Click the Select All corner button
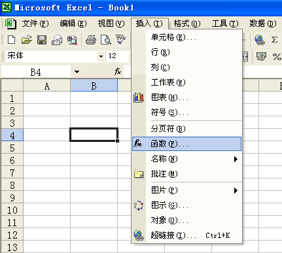282x253 pixels. (x=12, y=86)
